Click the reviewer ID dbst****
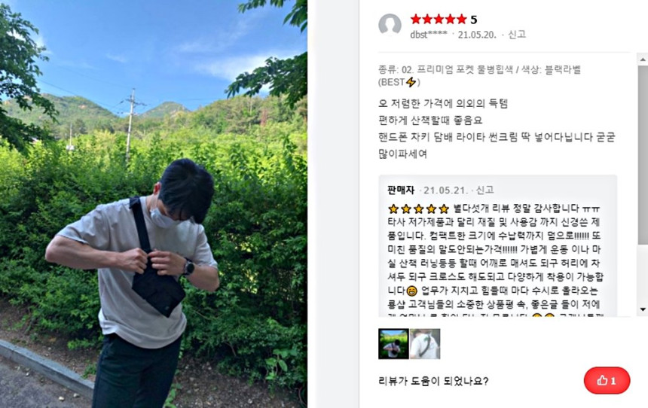This screenshot has height=408, width=648. [429, 35]
